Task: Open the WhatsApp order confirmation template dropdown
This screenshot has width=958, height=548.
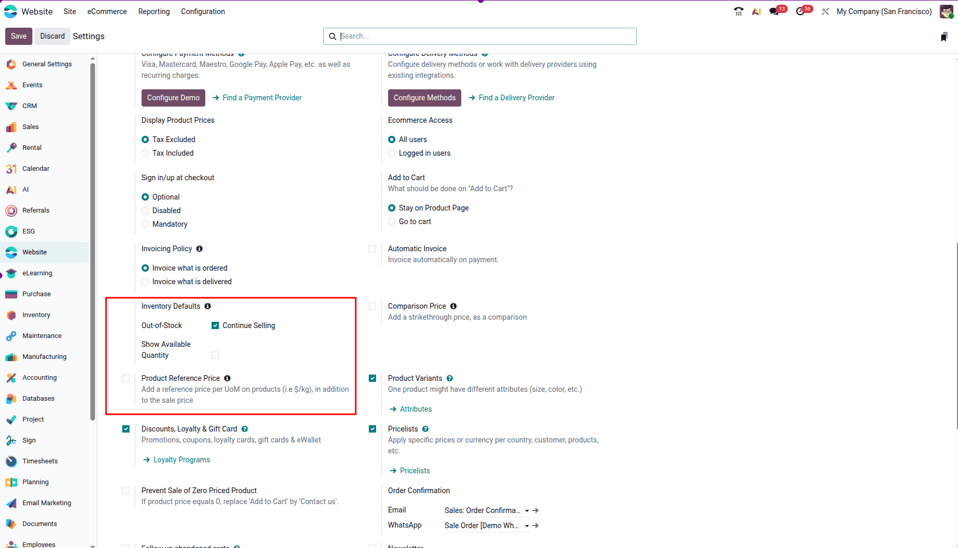Action: coord(487,526)
